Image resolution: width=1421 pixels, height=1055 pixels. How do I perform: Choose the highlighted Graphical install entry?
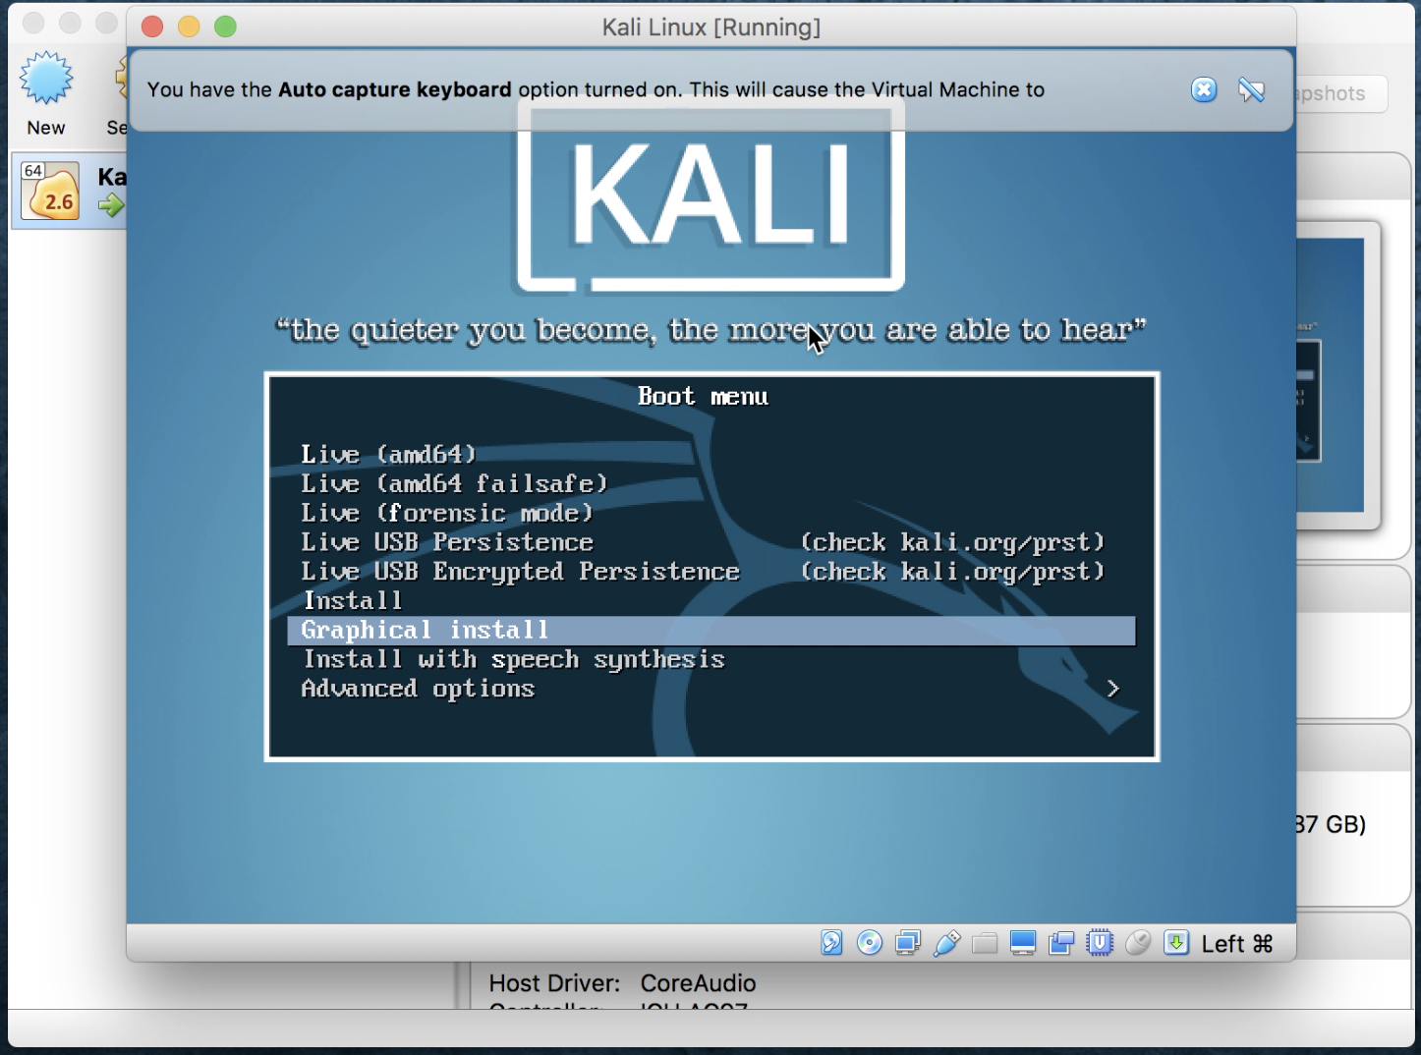click(711, 631)
